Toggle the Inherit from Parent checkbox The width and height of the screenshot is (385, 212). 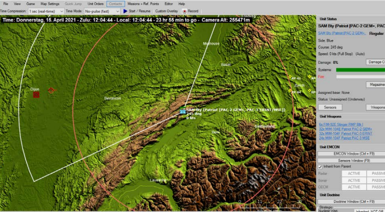pyautogui.click(x=320, y=167)
